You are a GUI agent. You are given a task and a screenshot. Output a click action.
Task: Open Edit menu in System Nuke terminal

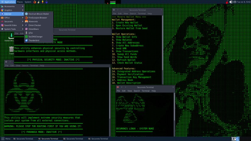click(x=124, y=91)
